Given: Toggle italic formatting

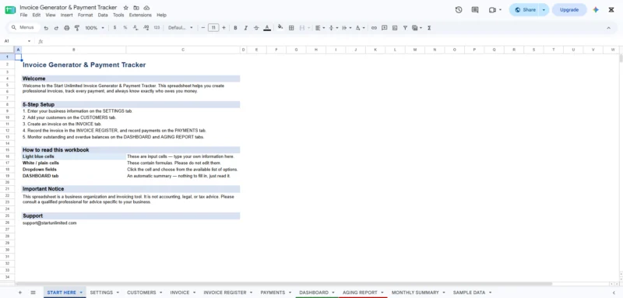Looking at the screenshot, I should pyautogui.click(x=245, y=28).
